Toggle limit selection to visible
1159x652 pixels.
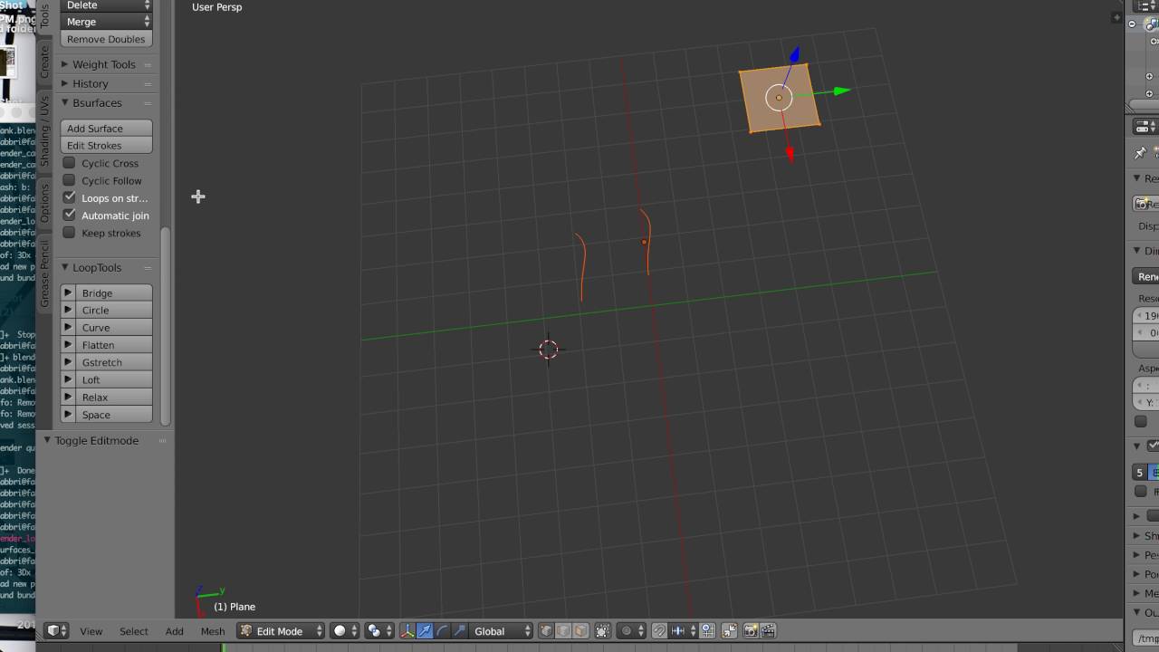point(602,631)
